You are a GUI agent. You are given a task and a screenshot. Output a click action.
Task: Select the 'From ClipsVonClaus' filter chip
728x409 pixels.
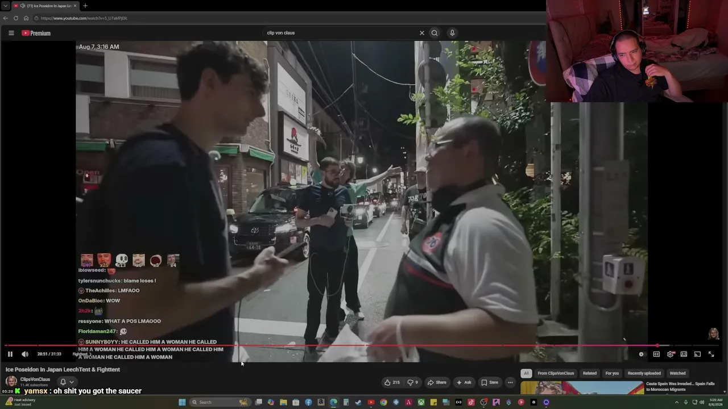tap(556, 373)
